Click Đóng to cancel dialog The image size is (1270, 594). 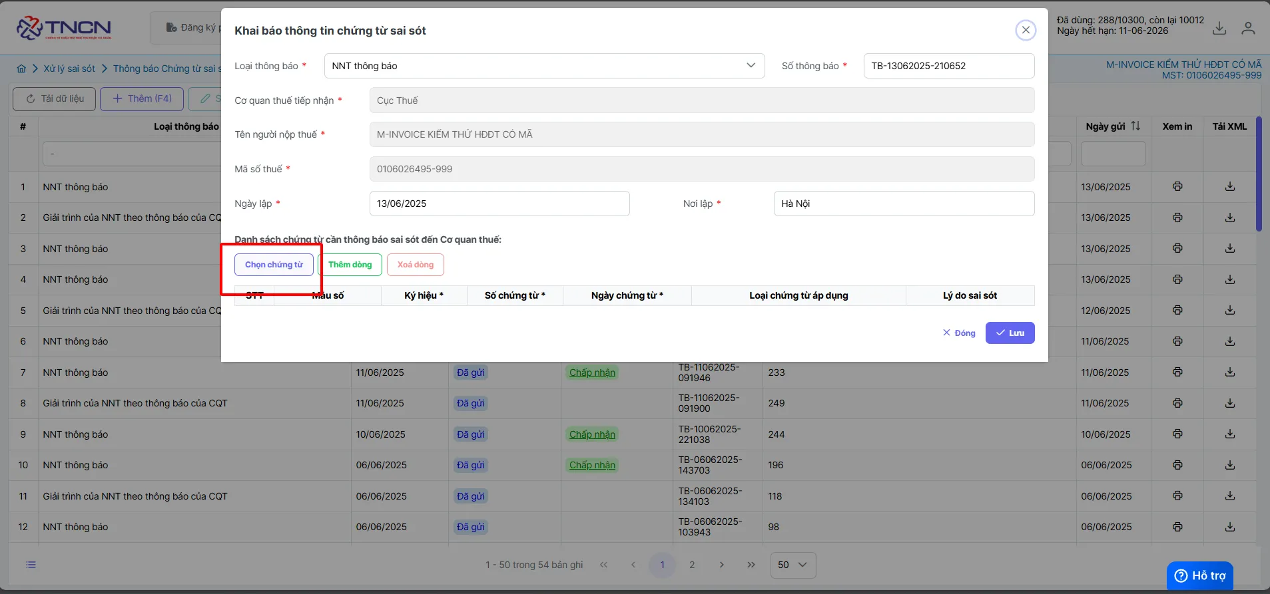click(959, 333)
